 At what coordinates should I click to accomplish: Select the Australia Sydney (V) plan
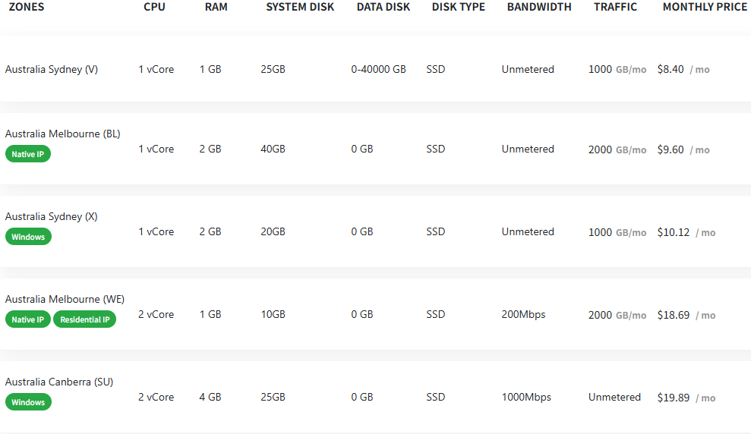(x=52, y=69)
